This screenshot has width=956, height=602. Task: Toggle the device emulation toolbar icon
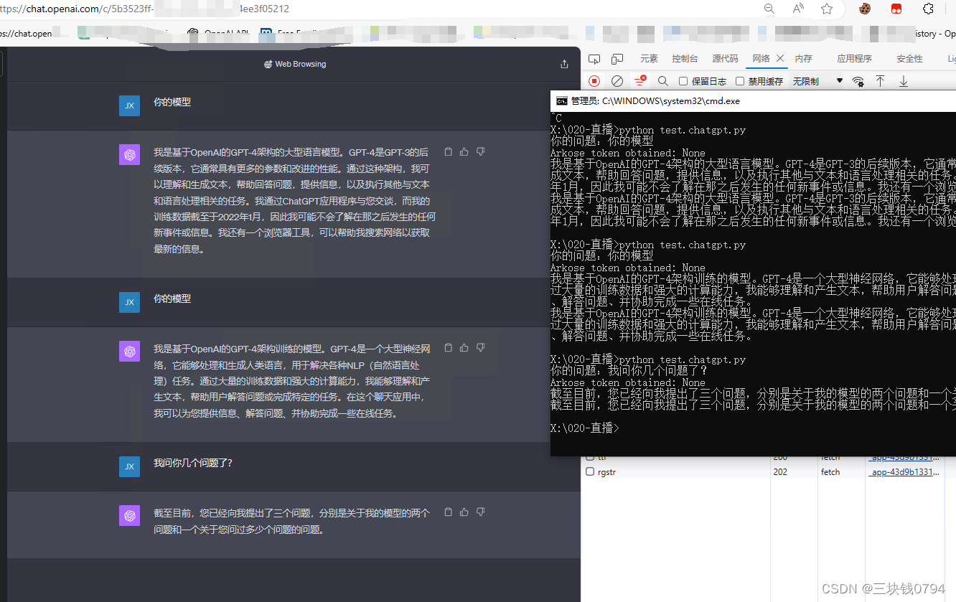(617, 59)
